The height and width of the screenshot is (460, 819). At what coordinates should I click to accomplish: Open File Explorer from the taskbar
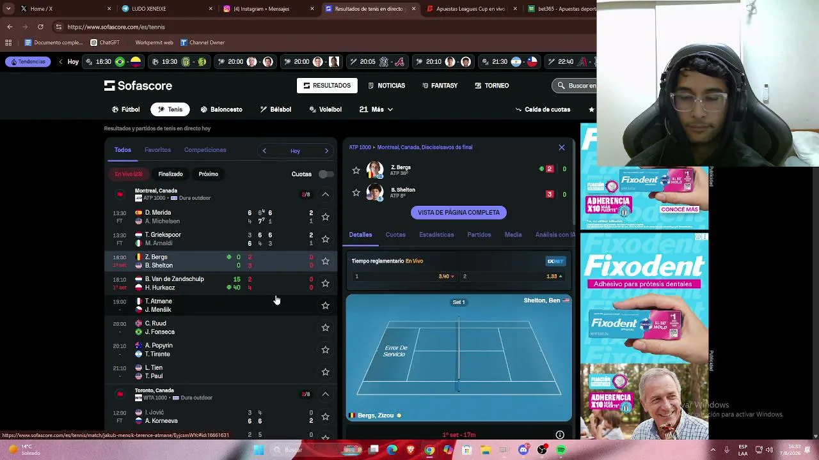[486, 450]
